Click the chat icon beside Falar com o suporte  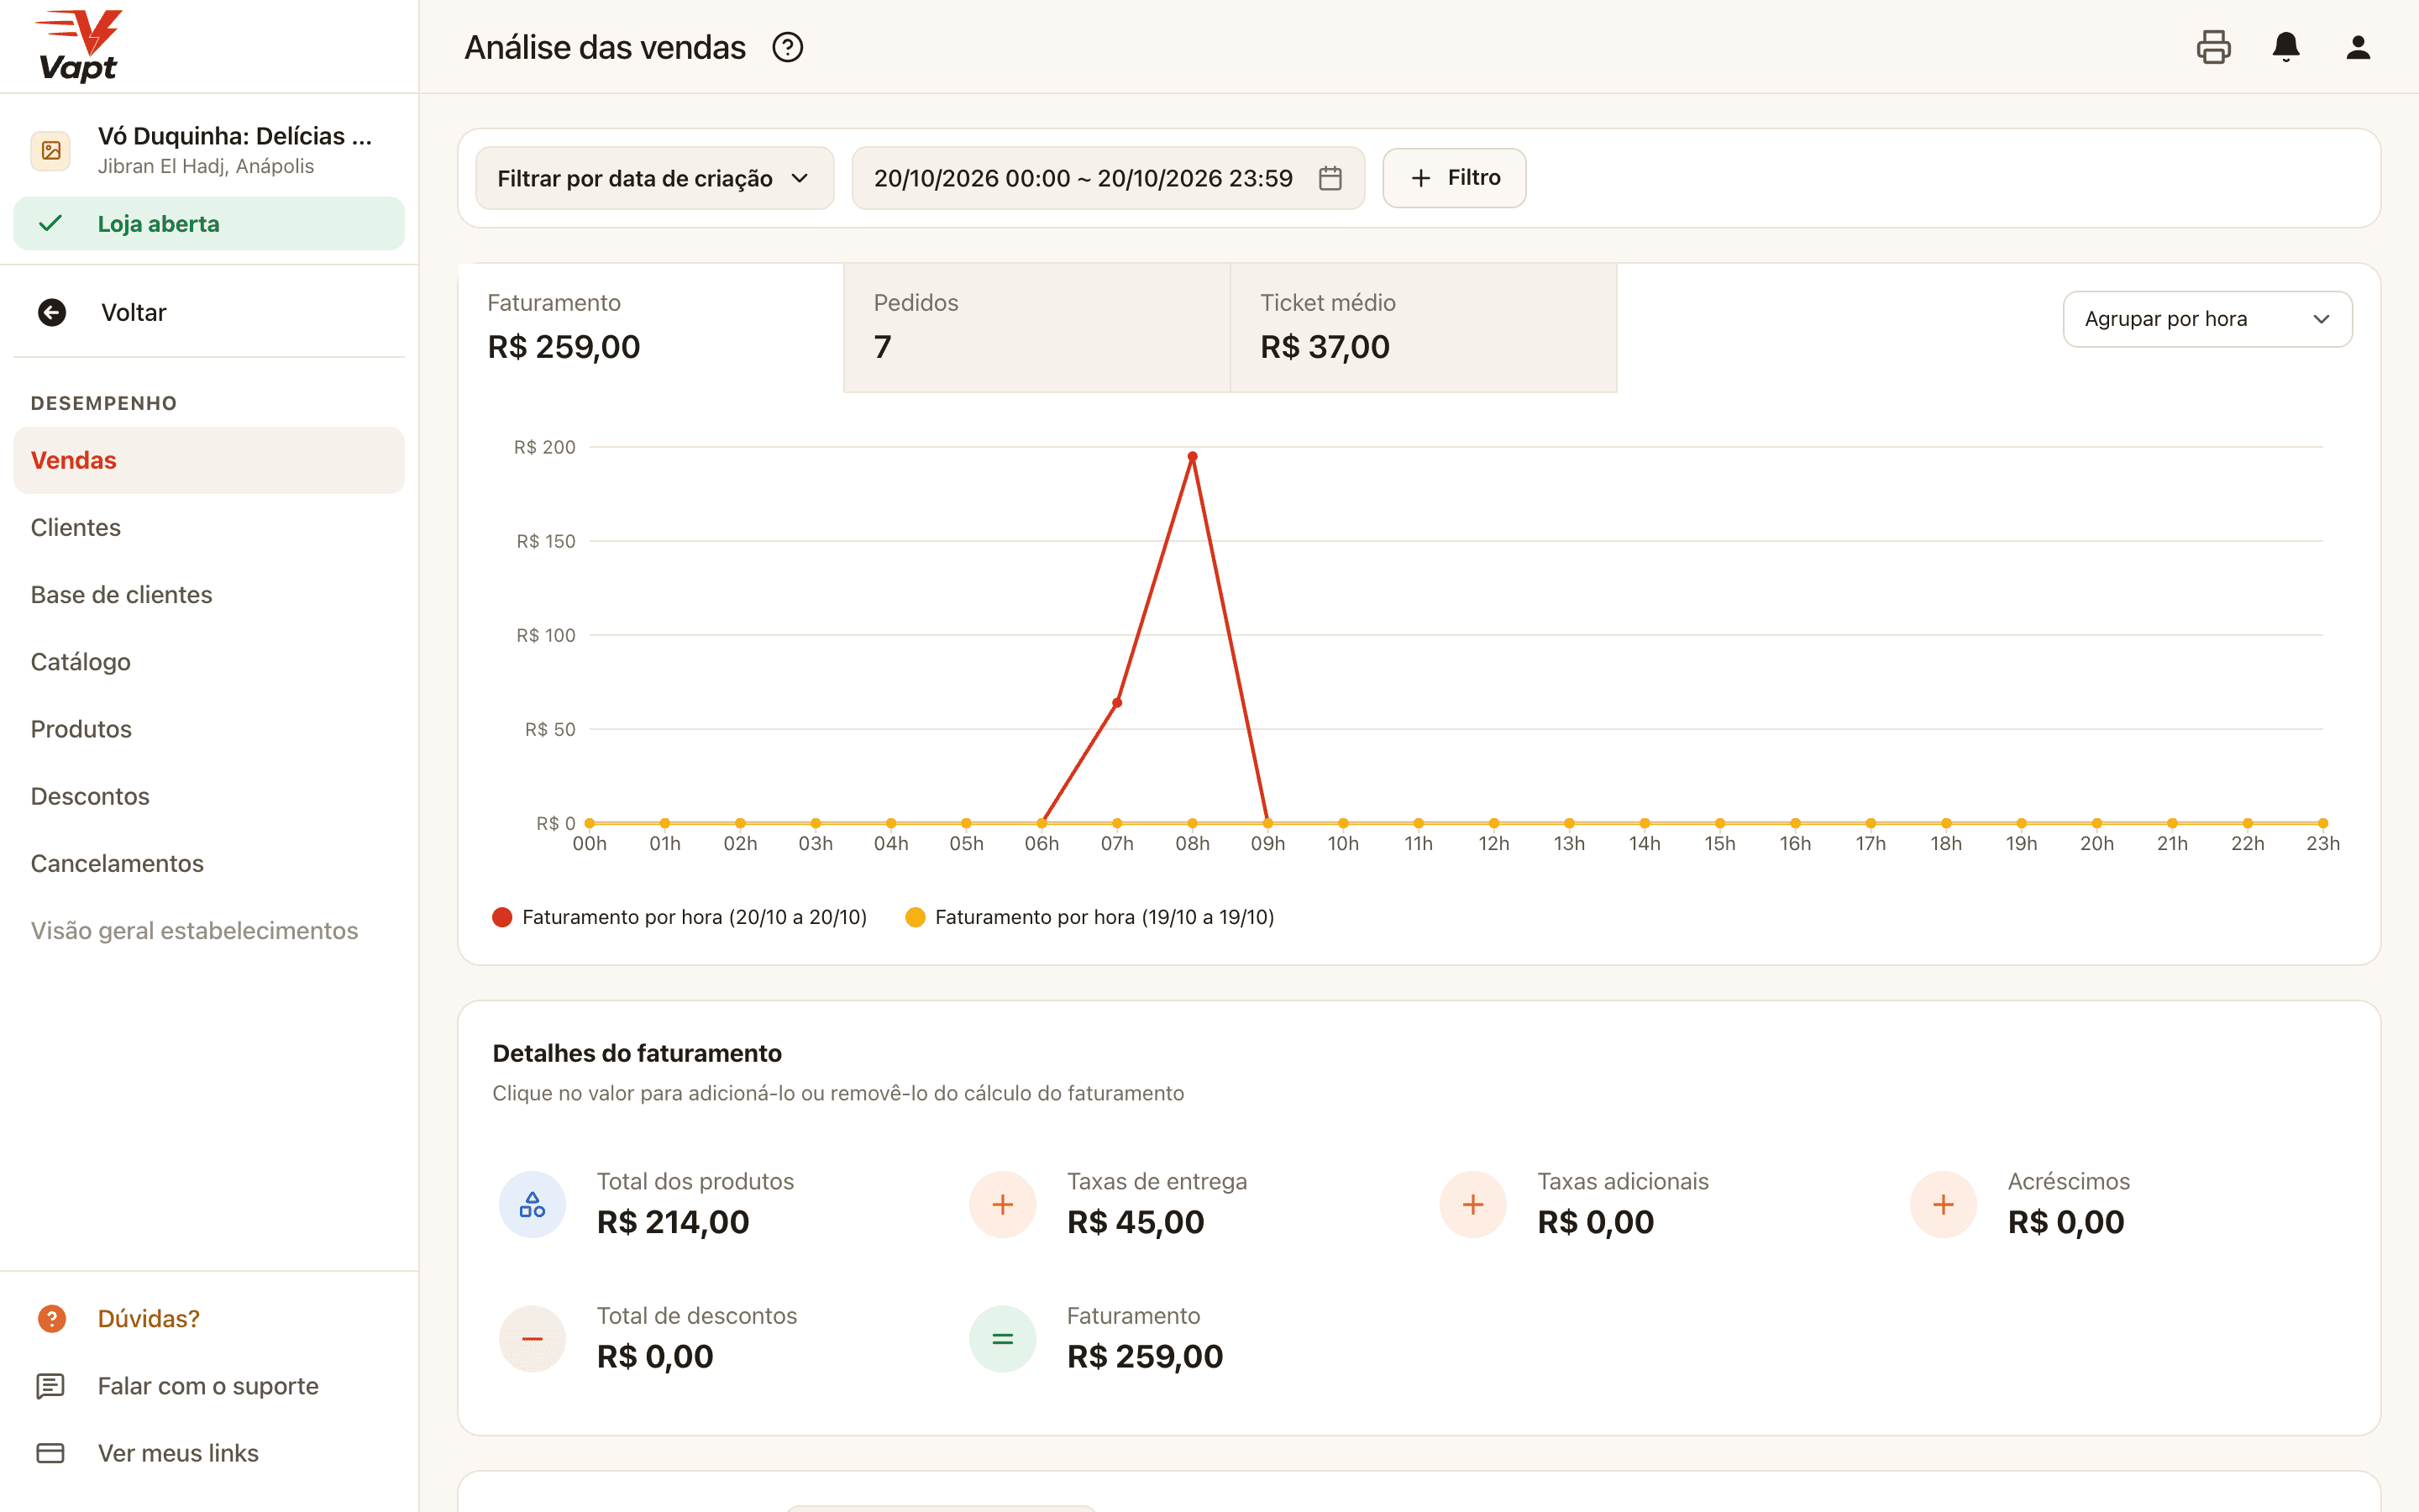click(51, 1385)
